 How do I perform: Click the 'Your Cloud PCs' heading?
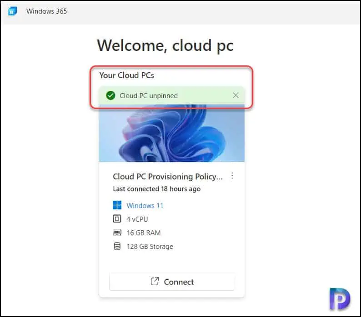pyautogui.click(x=127, y=75)
